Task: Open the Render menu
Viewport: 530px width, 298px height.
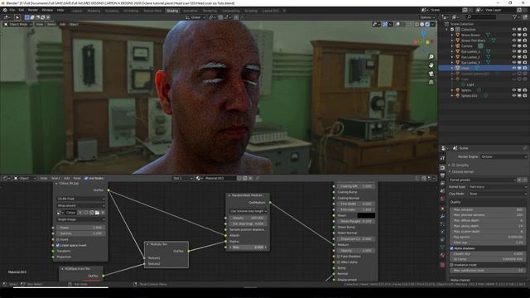Action: (33, 10)
